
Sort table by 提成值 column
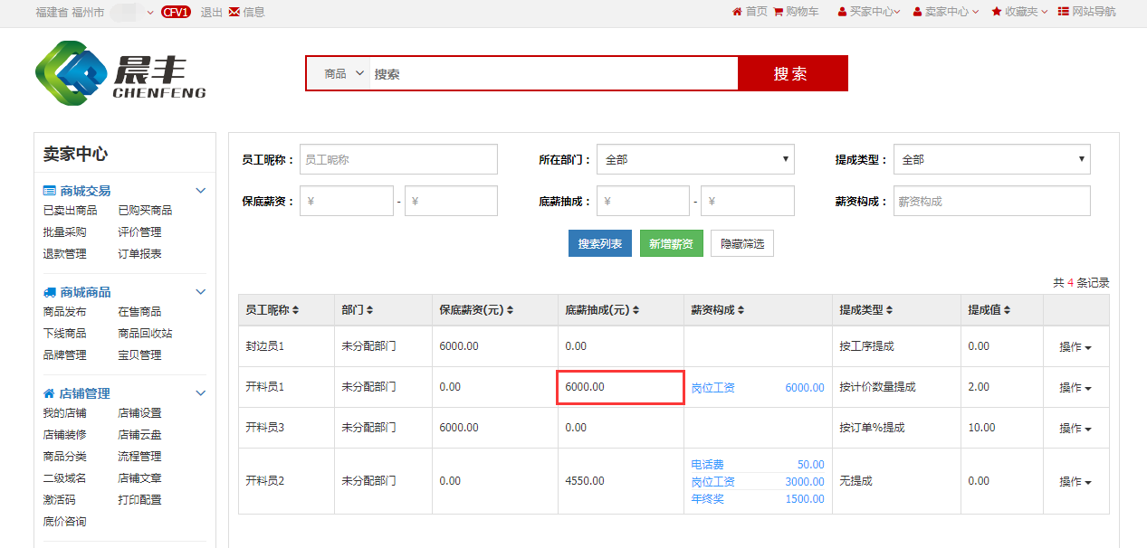coord(1007,310)
